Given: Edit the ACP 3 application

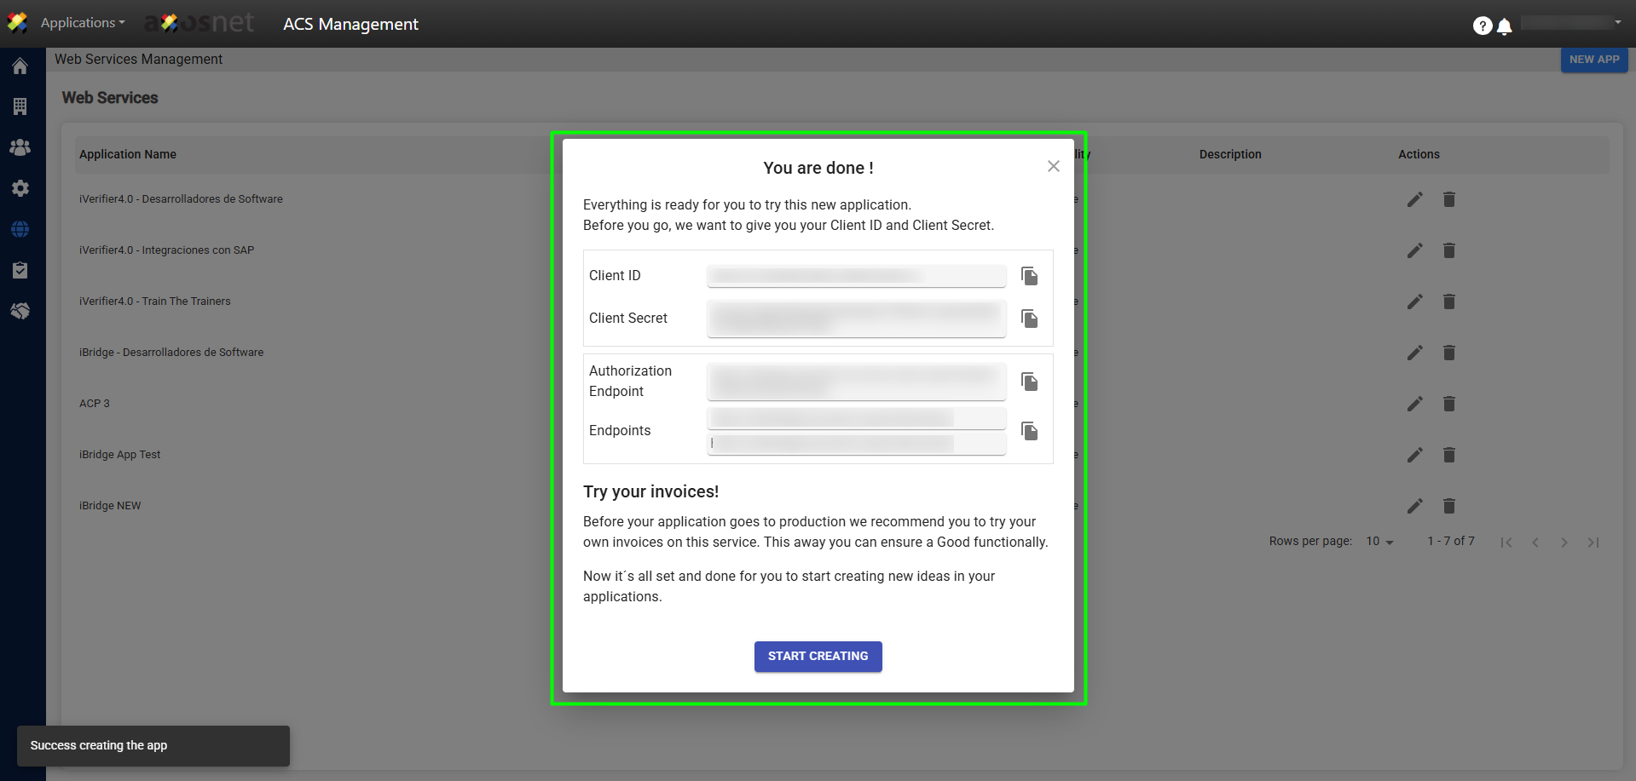Looking at the screenshot, I should click(1414, 404).
